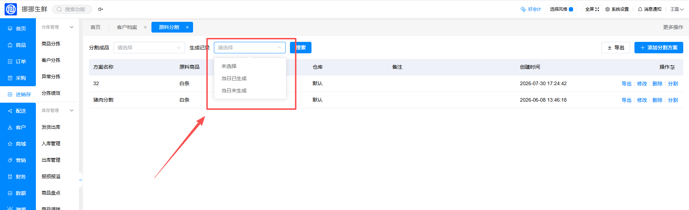Image resolution: width=689 pixels, height=210 pixels.
Task: Click the 挪挪生鲜 logo icon
Action: (x=11, y=9)
